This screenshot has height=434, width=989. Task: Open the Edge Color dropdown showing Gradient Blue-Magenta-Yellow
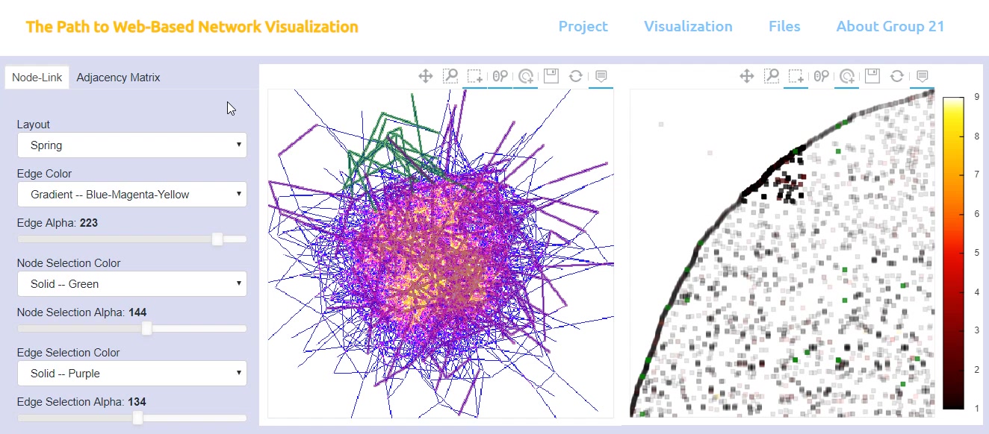(x=131, y=195)
